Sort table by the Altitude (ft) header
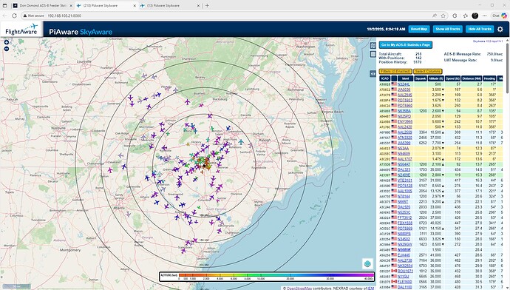 (436, 78)
